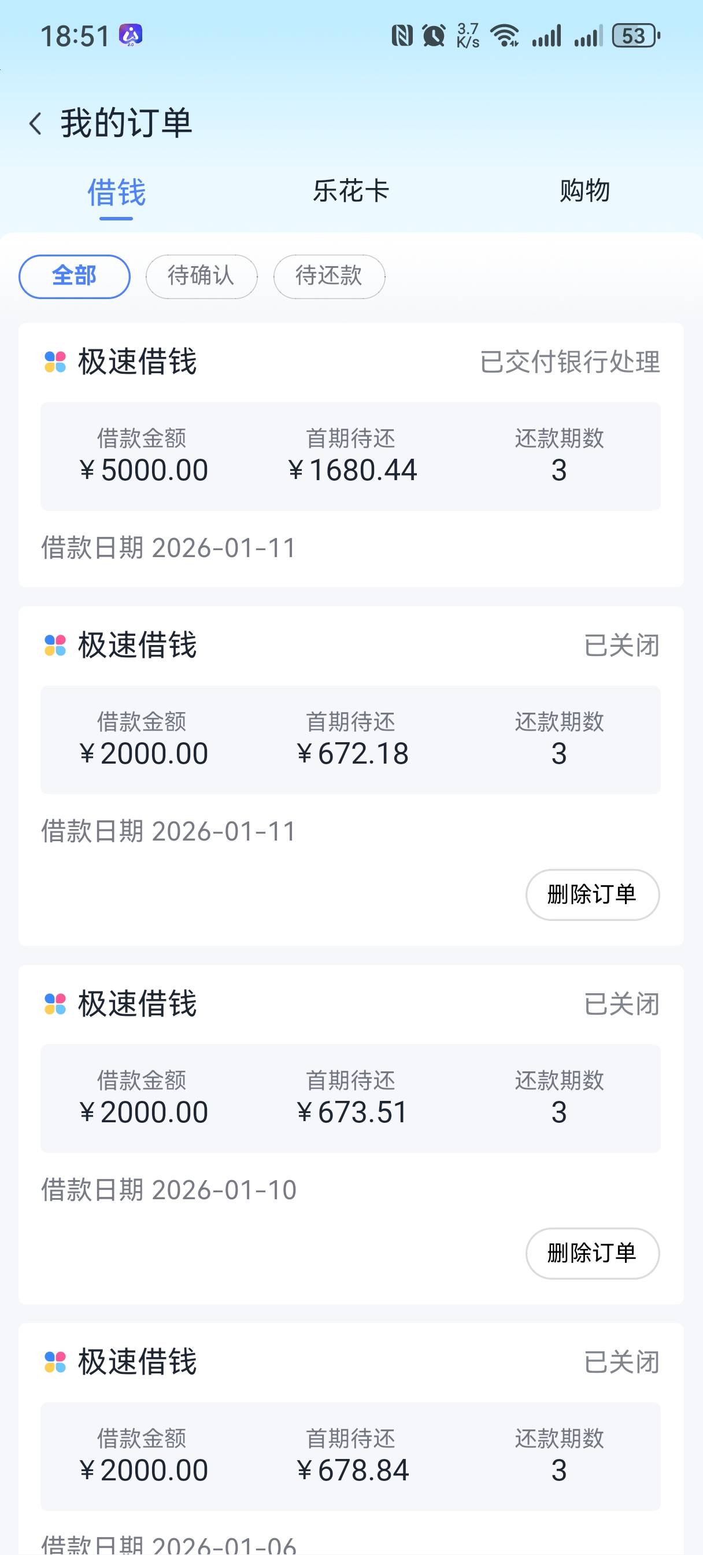
Task: Tap the Wi-Fi signal icon
Action: (505, 36)
